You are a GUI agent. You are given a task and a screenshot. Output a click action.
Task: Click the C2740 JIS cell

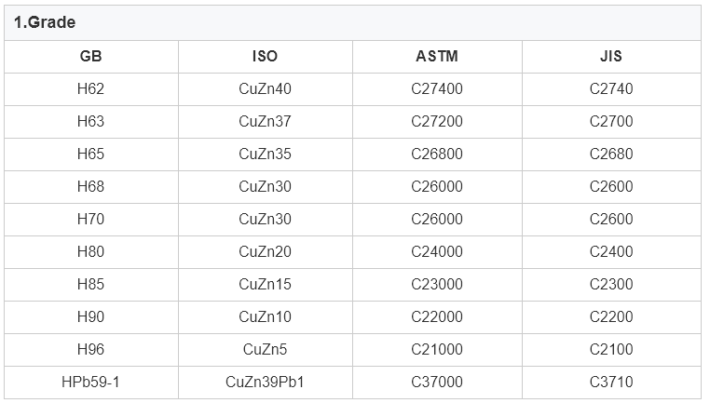[611, 88]
